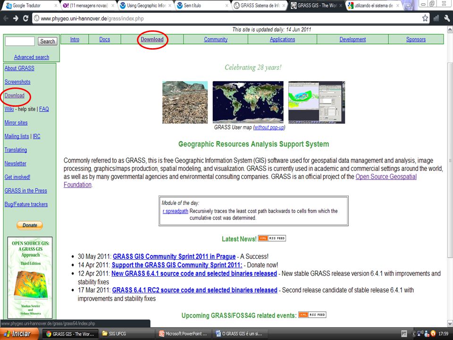Open the Mirror sites link

(x=16, y=123)
